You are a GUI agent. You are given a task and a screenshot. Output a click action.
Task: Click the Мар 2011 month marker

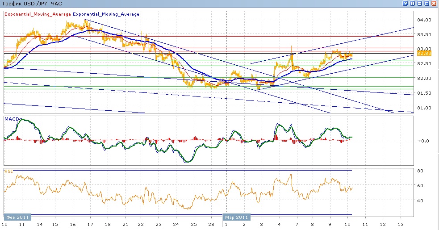[237, 217]
